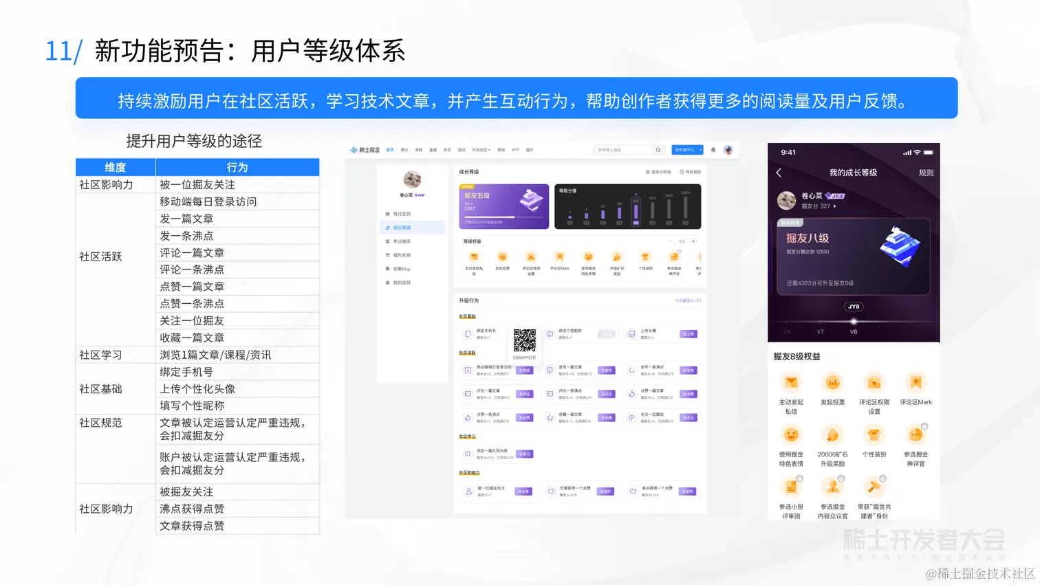Click the highlighted V5 bar in 等级分值 chart
The width and height of the screenshot is (1040, 585).
[x=636, y=212]
